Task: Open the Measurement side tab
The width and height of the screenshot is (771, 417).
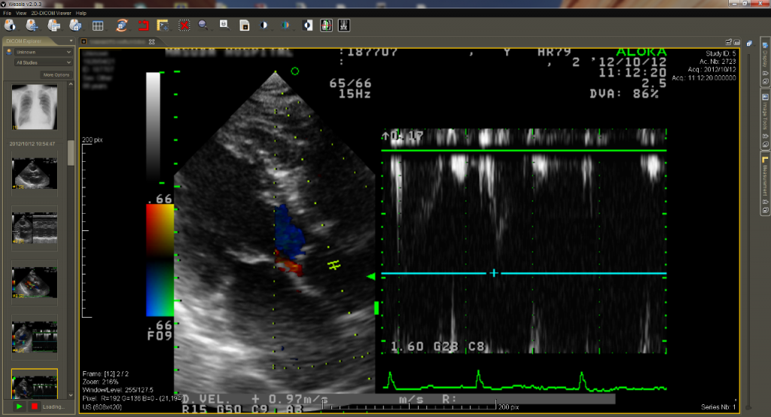Action: pos(765,182)
